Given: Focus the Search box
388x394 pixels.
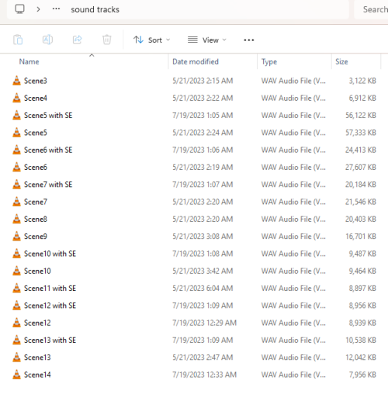Looking at the screenshot, I should pyautogui.click(x=372, y=9).
